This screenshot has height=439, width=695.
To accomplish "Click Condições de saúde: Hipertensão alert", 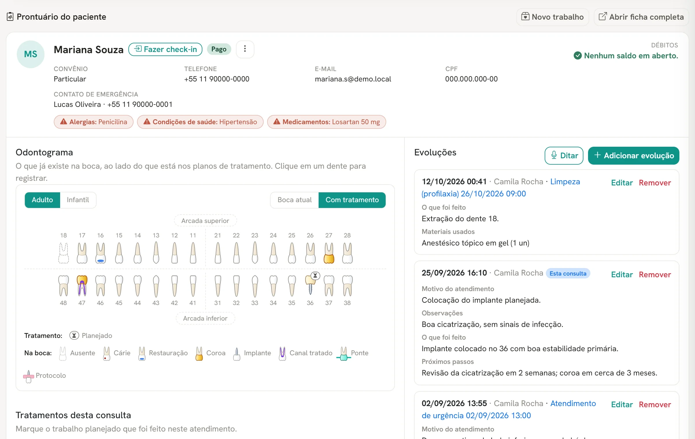I will 200,122.
